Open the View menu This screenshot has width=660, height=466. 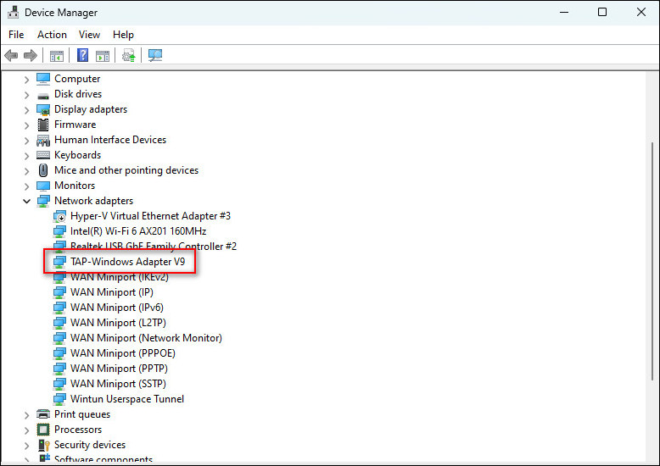click(x=89, y=35)
